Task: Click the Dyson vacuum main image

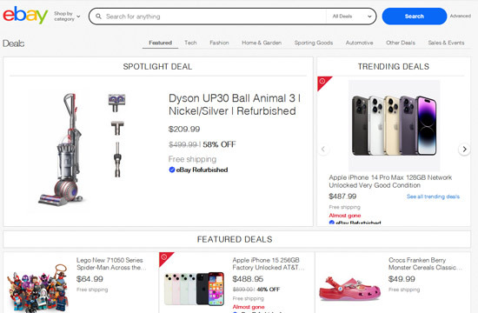Action: (61, 150)
